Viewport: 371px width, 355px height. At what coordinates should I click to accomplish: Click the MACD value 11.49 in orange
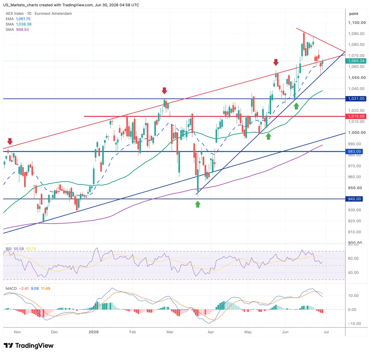(46, 289)
